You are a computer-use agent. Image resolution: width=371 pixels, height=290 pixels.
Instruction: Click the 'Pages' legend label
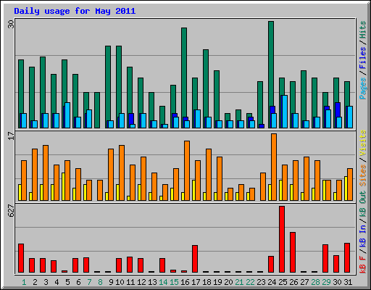coord(363,88)
